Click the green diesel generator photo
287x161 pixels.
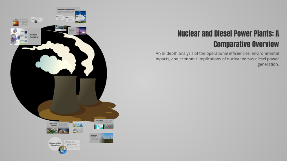[x=52, y=131]
